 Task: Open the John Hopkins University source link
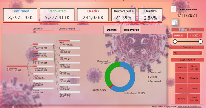189,107
